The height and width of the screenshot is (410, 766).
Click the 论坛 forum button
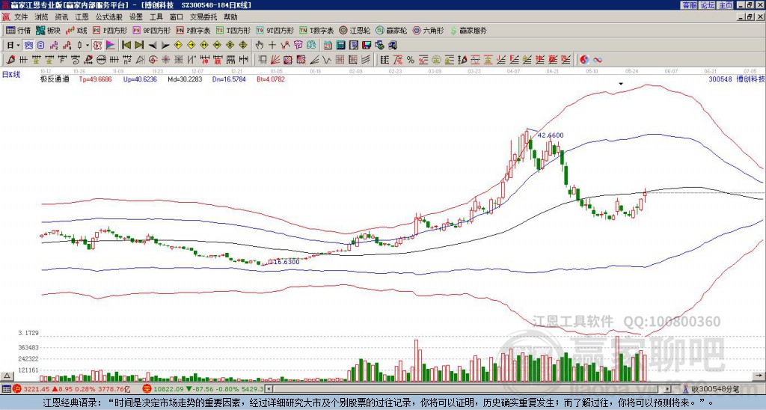tap(708, 5)
